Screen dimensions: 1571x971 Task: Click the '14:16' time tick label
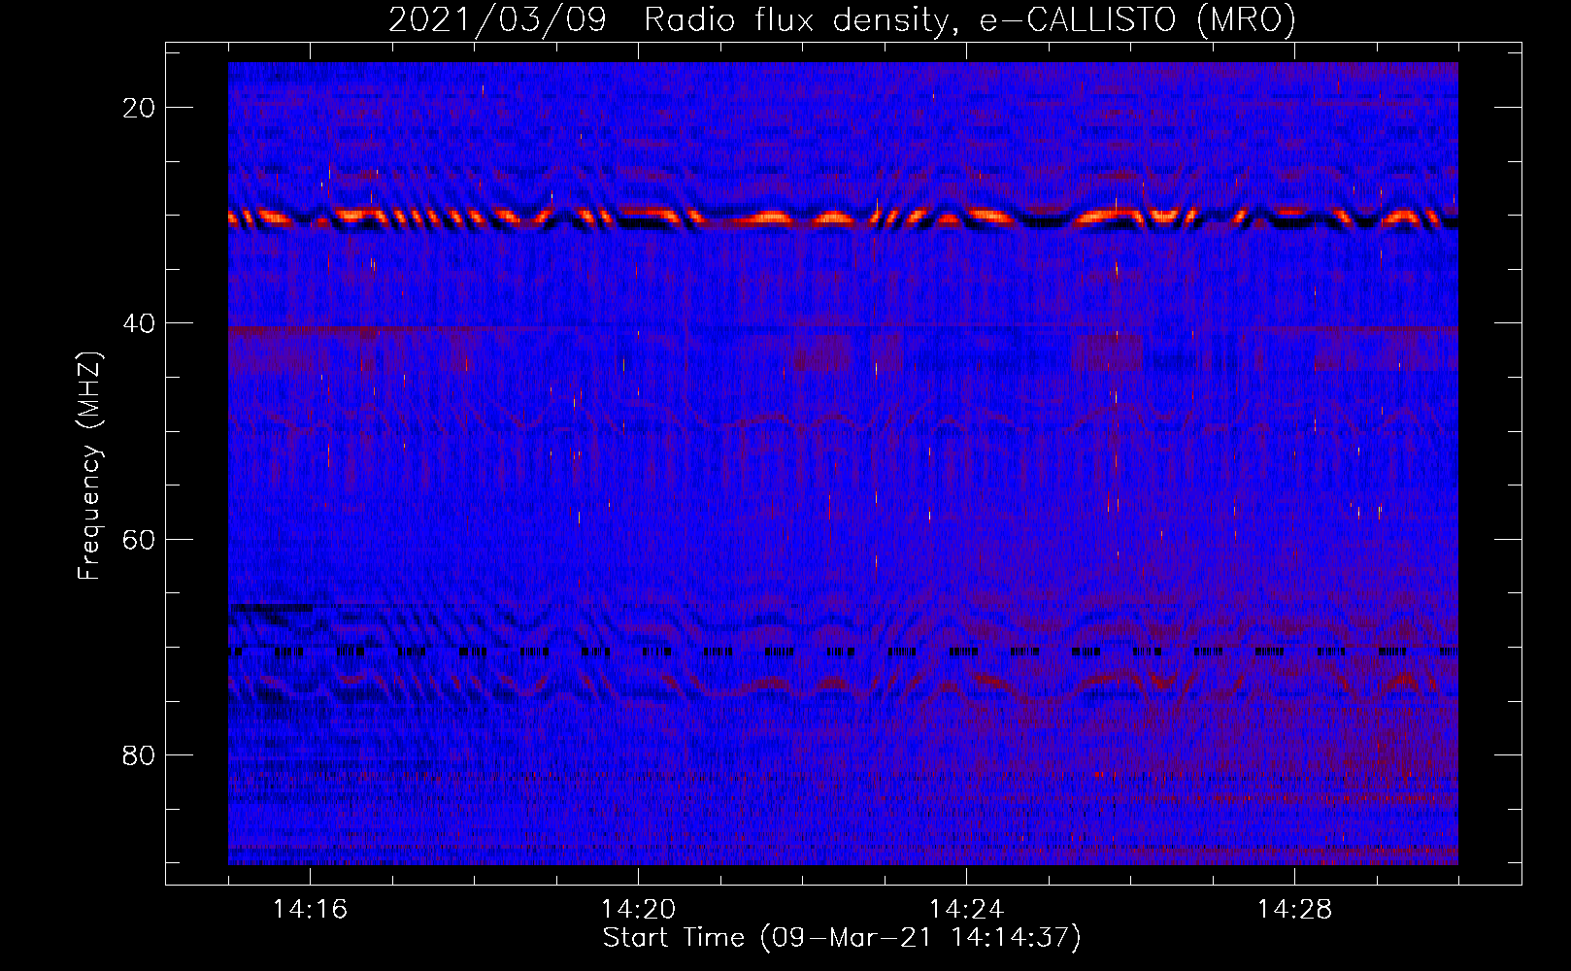[310, 909]
